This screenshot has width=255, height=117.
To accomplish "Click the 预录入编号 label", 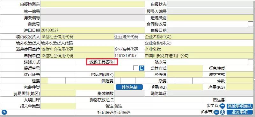I will (x=157, y=11).
